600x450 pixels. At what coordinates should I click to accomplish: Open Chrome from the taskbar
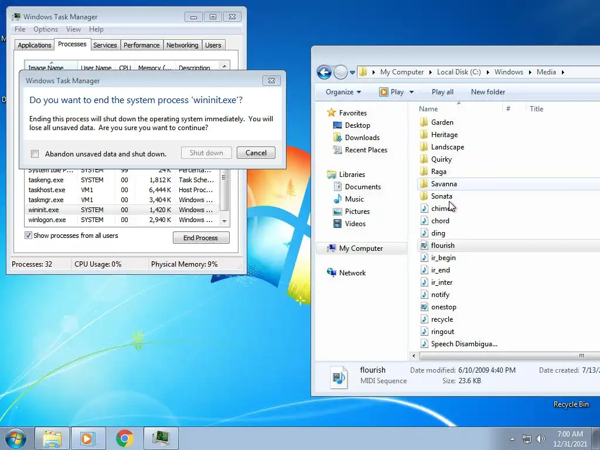pyautogui.click(x=125, y=438)
